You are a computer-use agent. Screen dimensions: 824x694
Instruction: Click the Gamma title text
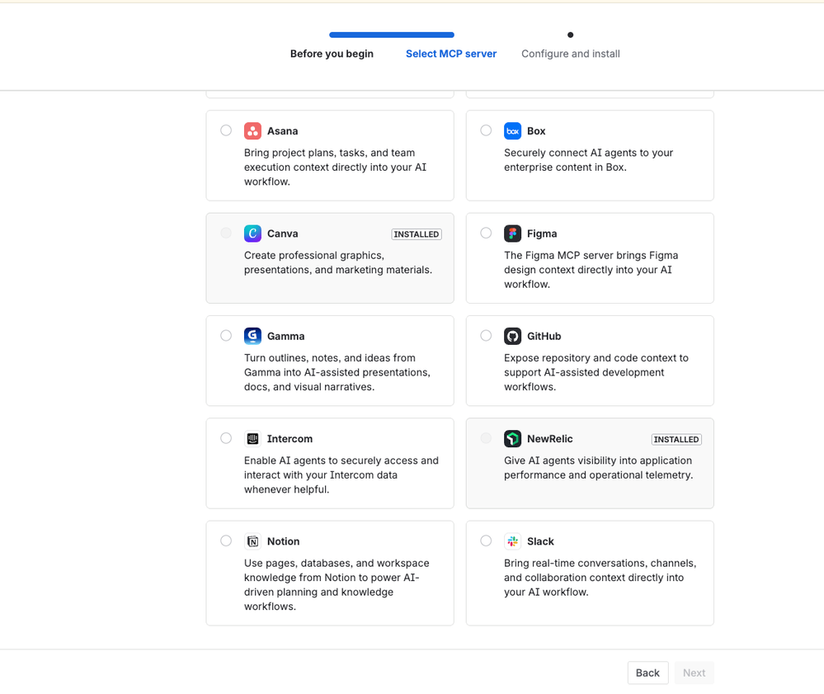[286, 336]
